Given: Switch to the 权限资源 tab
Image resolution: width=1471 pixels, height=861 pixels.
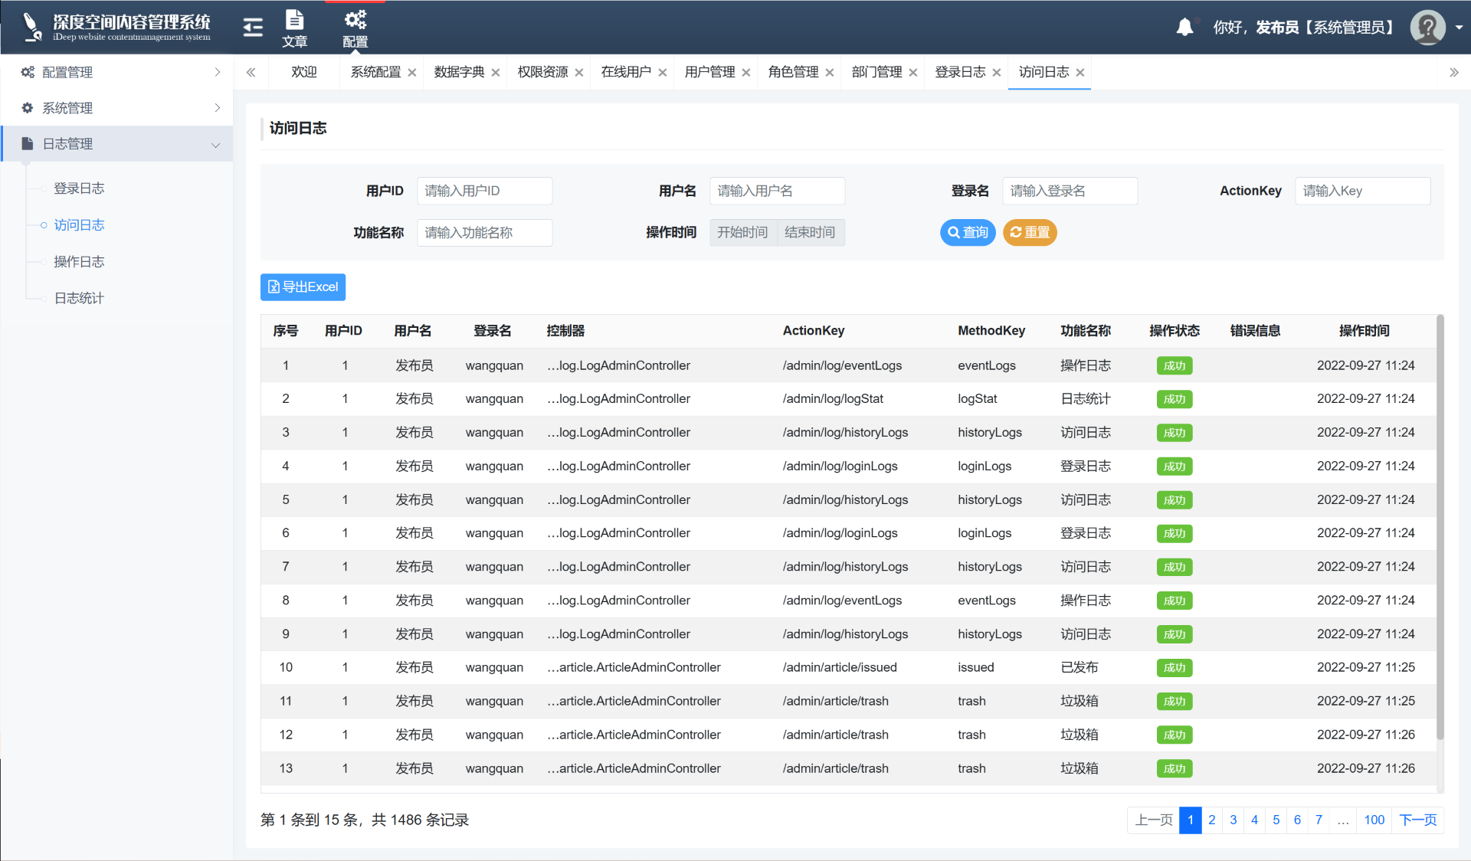Looking at the screenshot, I should pyautogui.click(x=542, y=72).
